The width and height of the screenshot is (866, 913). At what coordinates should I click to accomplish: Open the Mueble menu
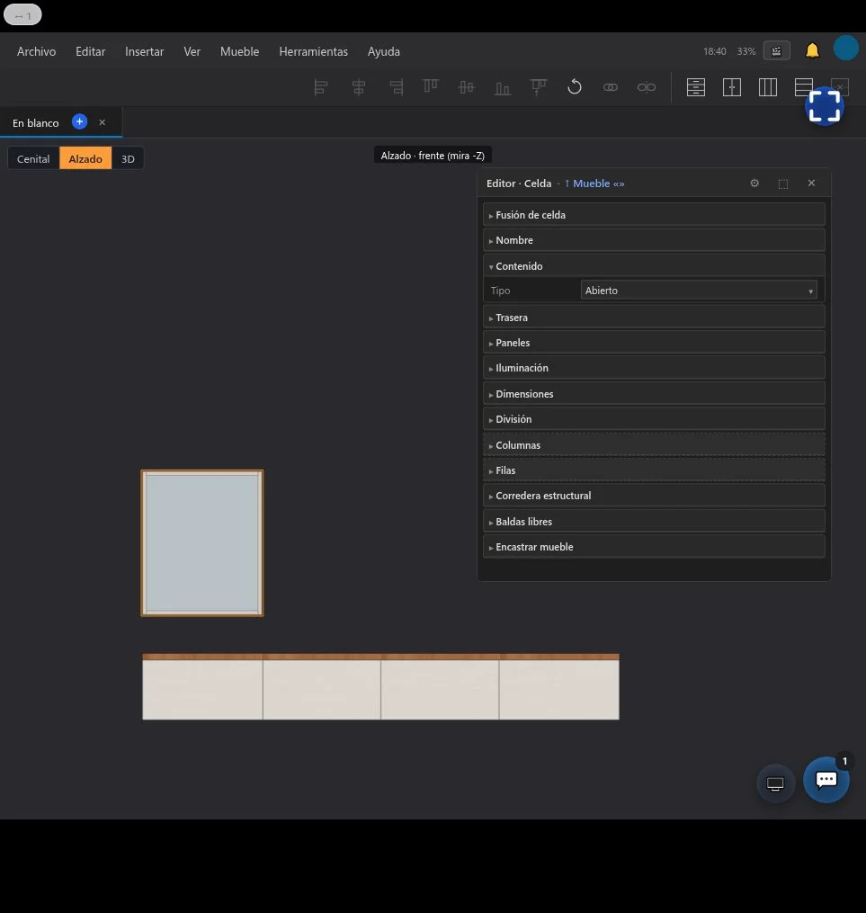pos(239,51)
